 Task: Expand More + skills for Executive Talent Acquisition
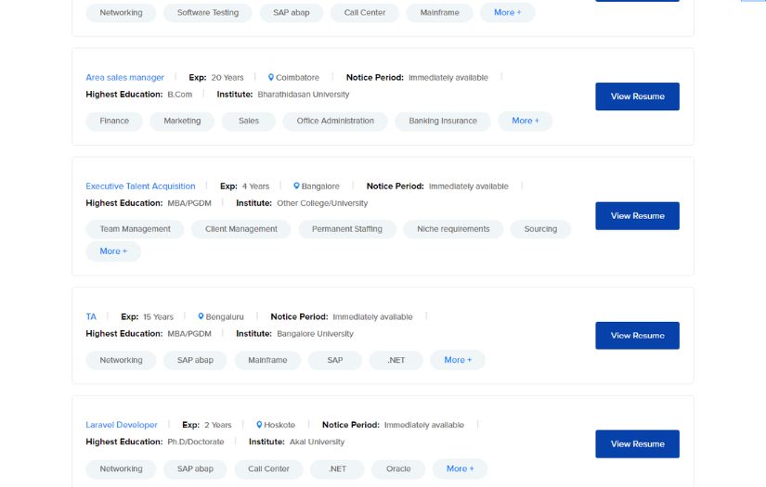(113, 251)
